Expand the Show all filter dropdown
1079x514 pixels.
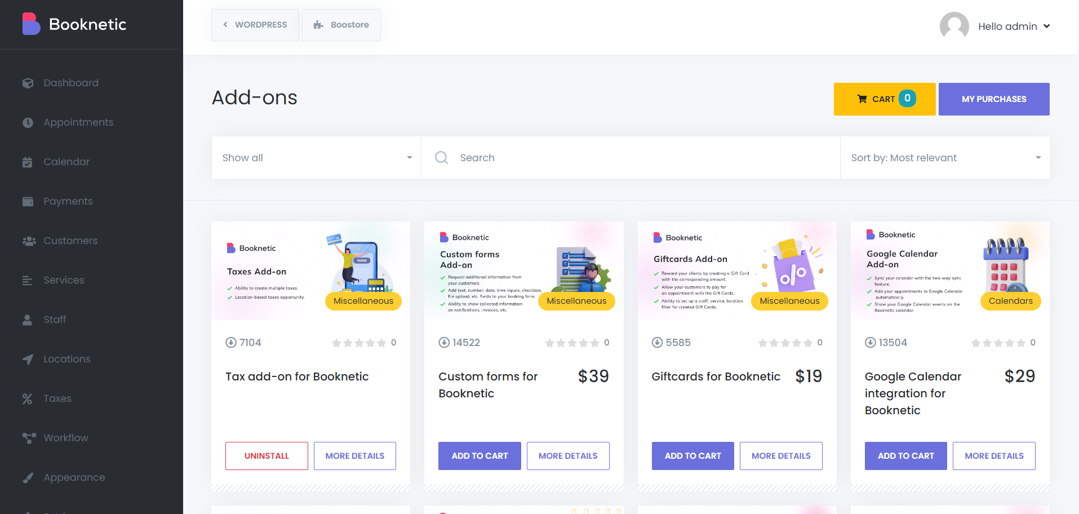point(316,157)
